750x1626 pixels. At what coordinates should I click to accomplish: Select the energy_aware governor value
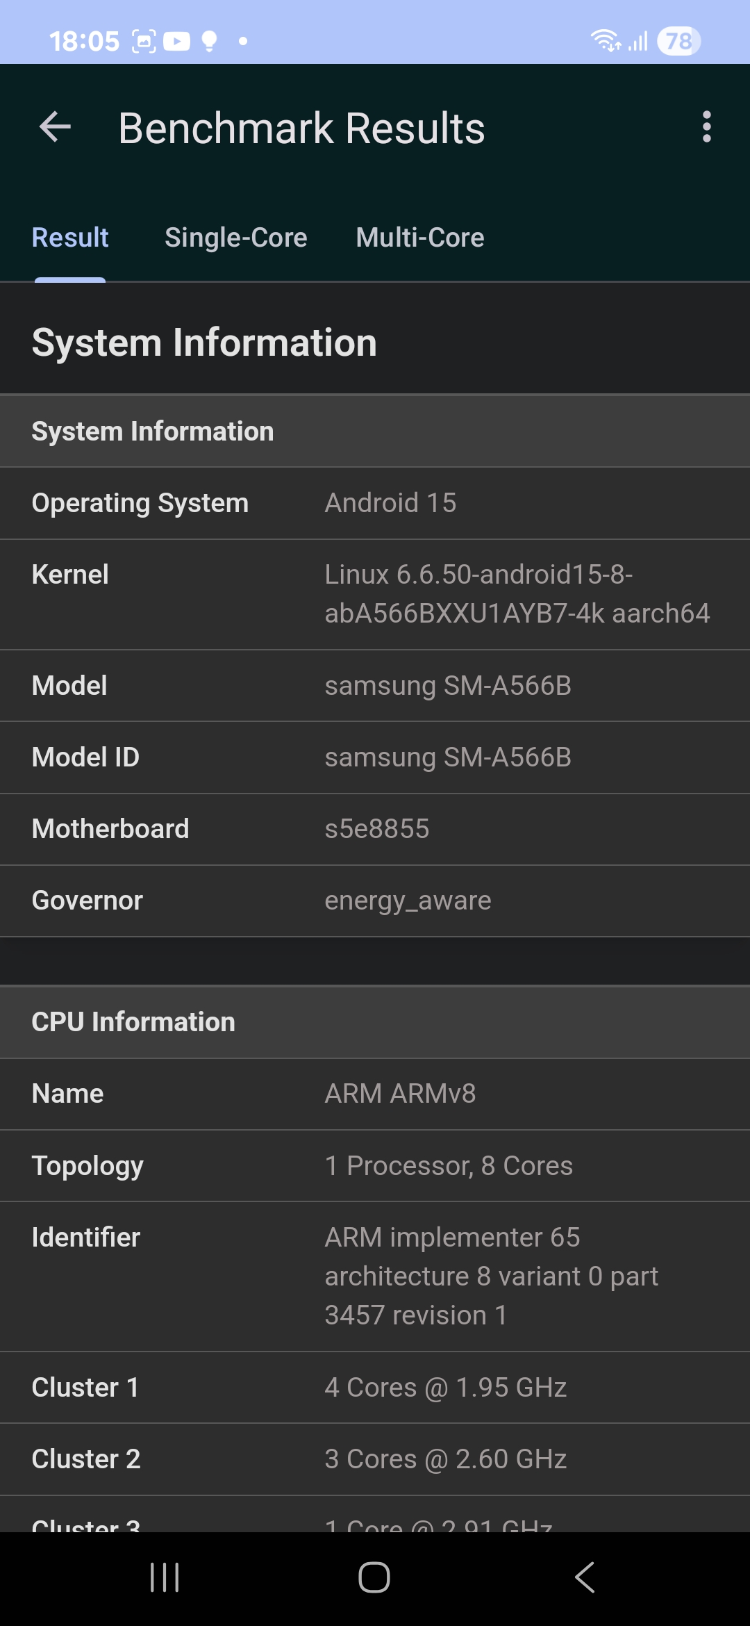(x=408, y=901)
